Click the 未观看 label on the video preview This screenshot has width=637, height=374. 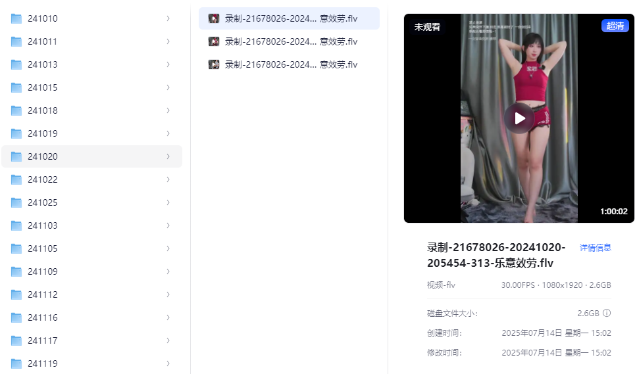pos(427,27)
